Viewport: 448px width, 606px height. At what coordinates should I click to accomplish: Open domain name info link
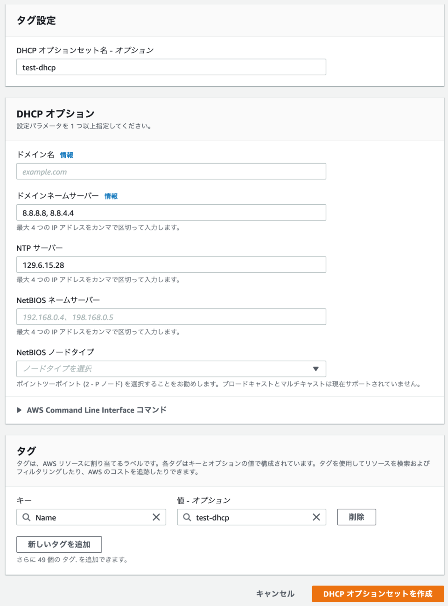(67, 155)
